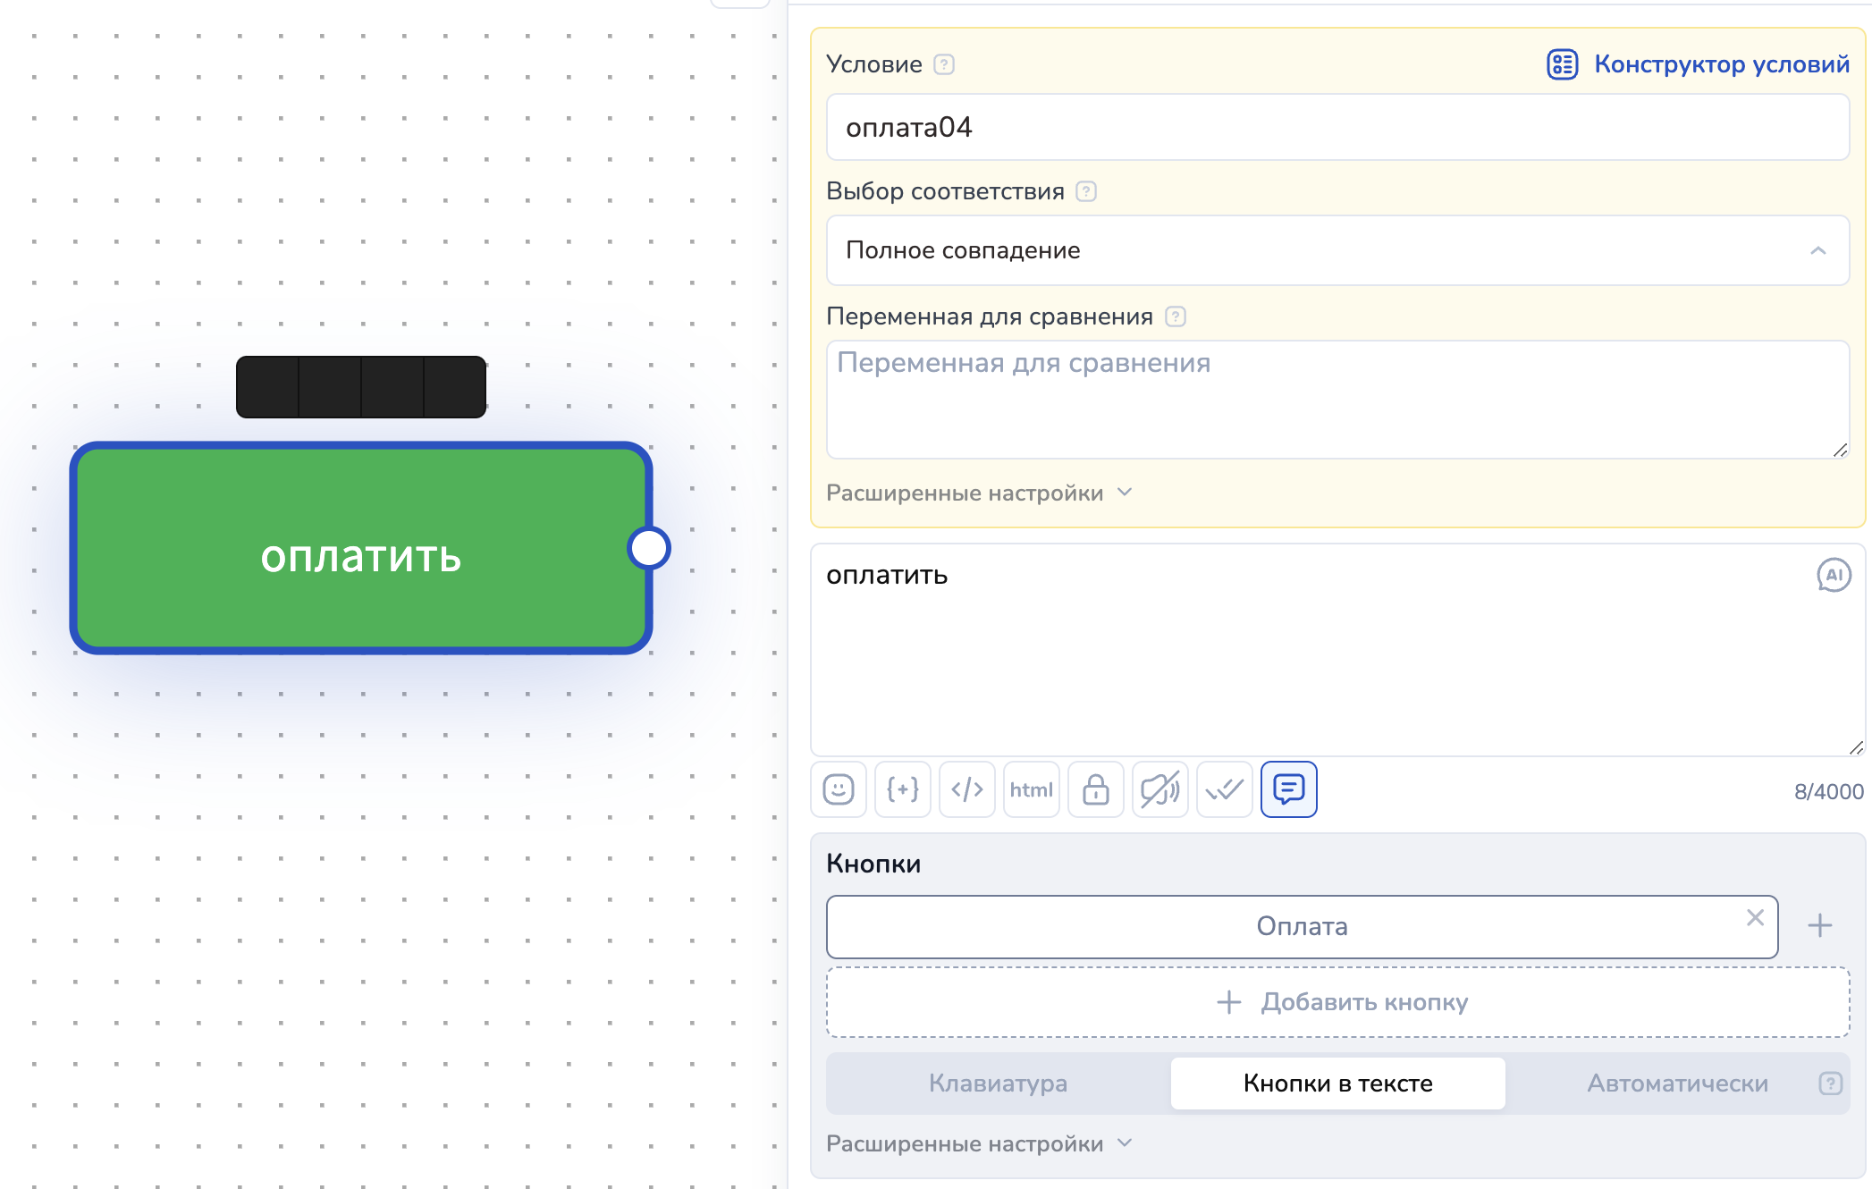Switch to Автоматически tab
Image resolution: width=1872 pixels, height=1189 pixels.
(1677, 1084)
